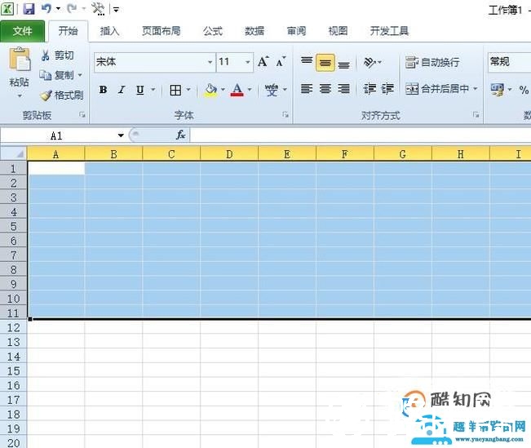This screenshot has height=448, width=531.
Task: Click the quick access macro tool icon
Action: tap(98, 9)
